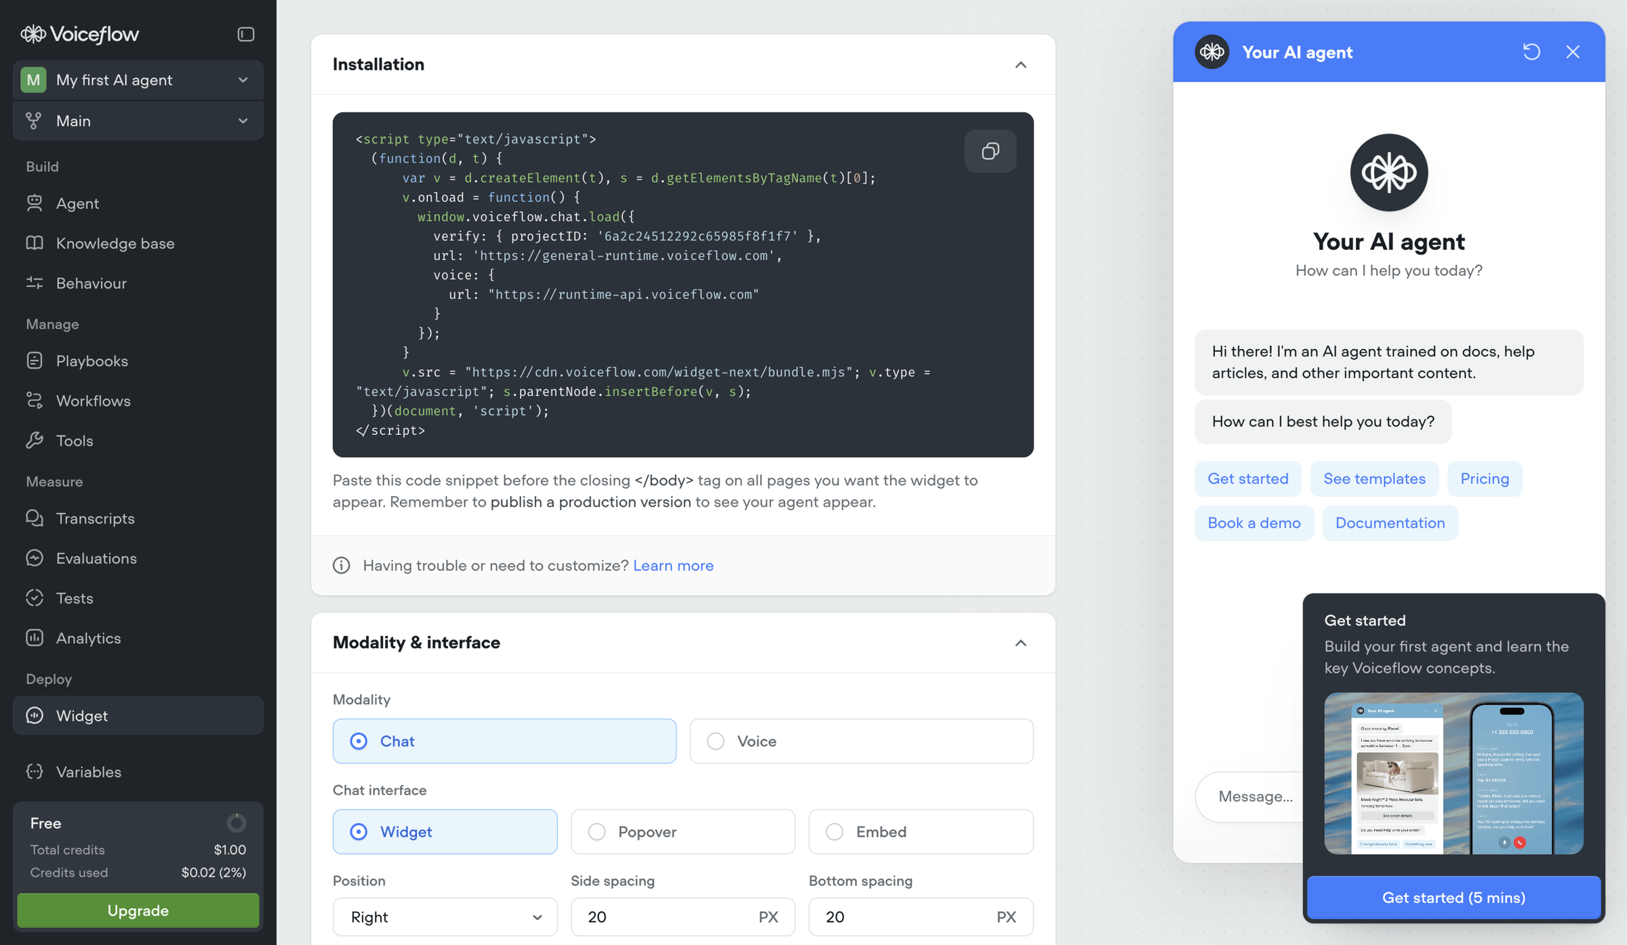1627x945 pixels.
Task: Select the Popover chat interface option
Action: pos(683,832)
